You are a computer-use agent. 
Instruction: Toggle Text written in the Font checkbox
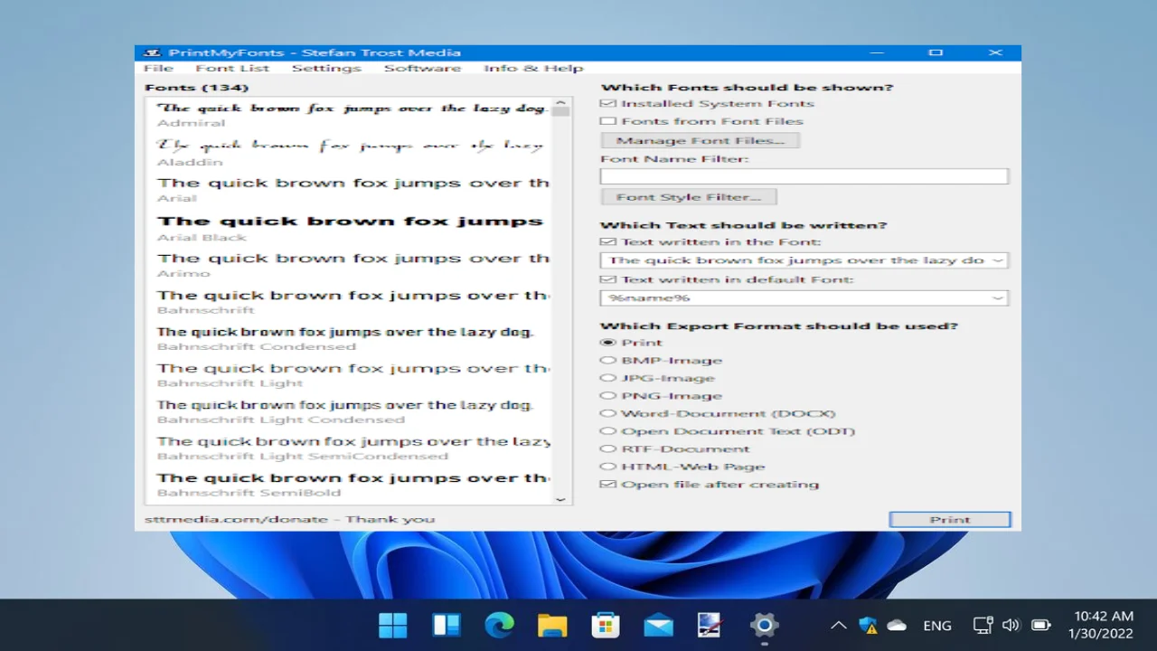click(x=608, y=241)
